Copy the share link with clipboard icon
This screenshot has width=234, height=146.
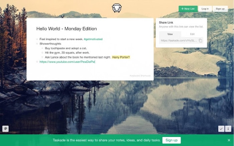point(201,40)
